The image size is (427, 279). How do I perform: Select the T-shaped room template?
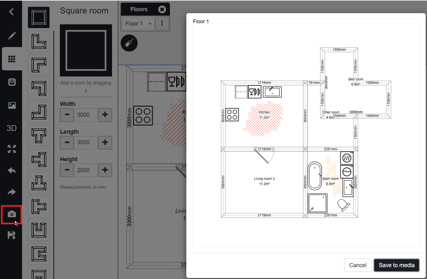click(39, 136)
